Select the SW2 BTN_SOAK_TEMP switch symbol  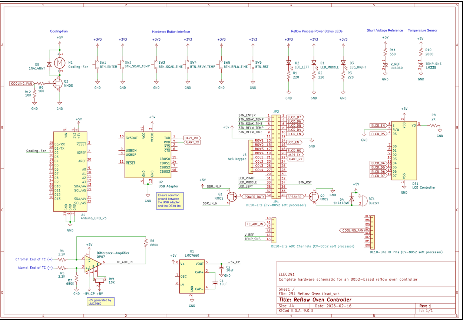122,64
